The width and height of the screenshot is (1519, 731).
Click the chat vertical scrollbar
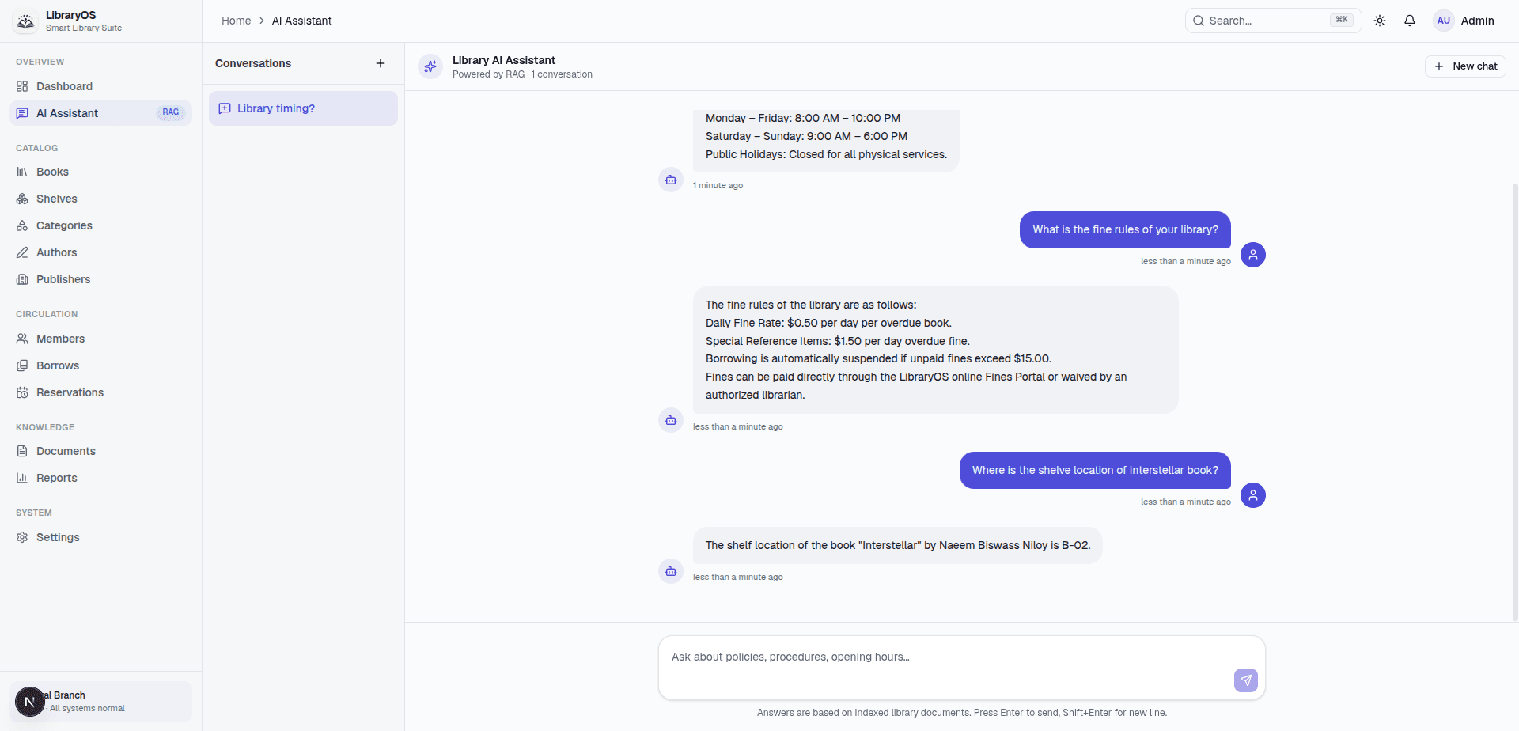point(1515,402)
